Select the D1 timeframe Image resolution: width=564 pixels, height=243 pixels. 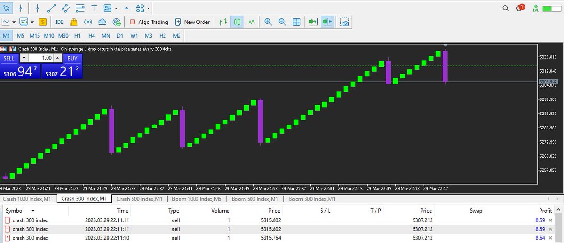(x=120, y=36)
